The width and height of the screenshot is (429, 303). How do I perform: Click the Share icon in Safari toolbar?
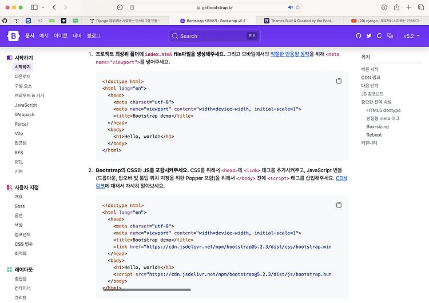396,7
